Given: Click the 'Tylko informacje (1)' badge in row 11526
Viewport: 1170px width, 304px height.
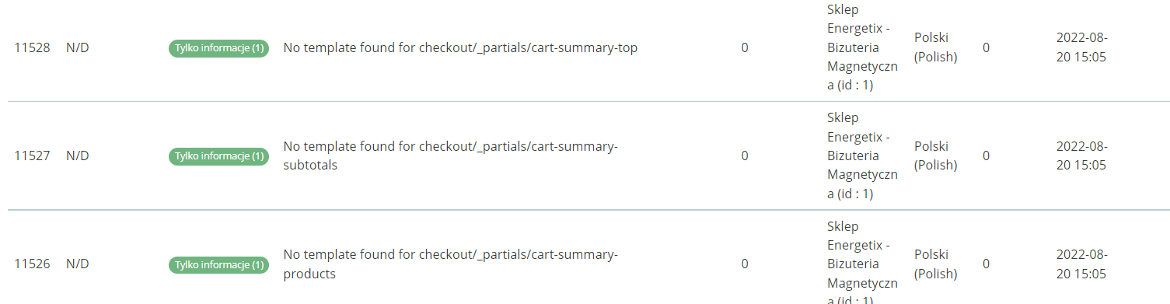Looking at the screenshot, I should coord(218,265).
